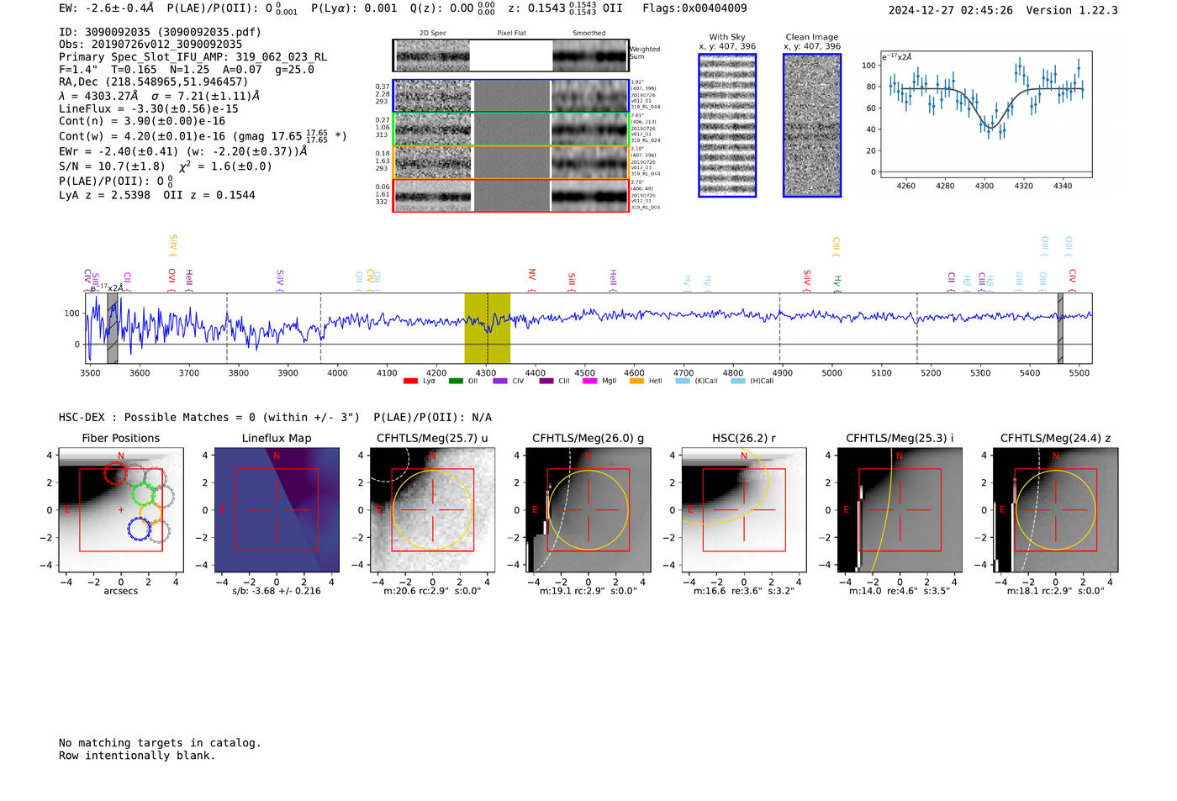The image size is (1177, 801).
Task: Click the red fiber circle in Fiber Positions
Action: pyautogui.click(x=115, y=472)
